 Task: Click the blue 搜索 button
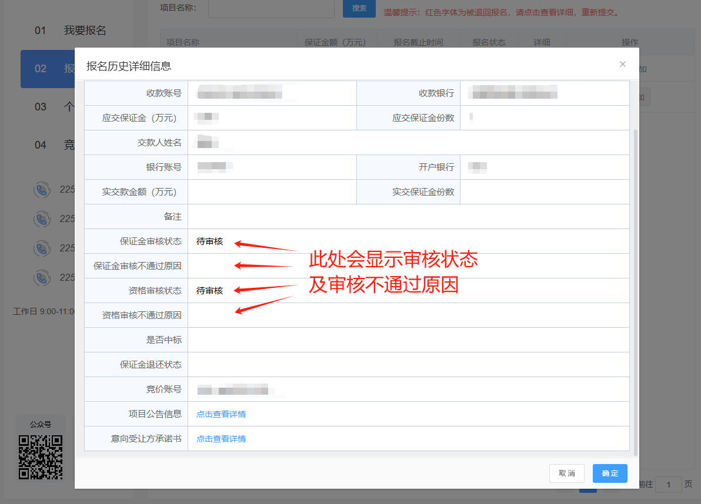tap(359, 8)
